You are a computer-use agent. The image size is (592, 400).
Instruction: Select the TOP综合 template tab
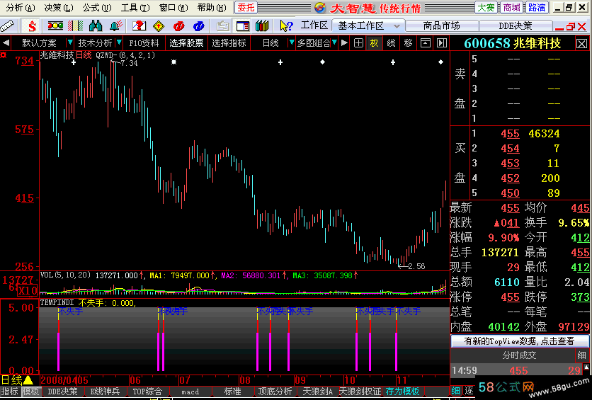[x=147, y=392]
